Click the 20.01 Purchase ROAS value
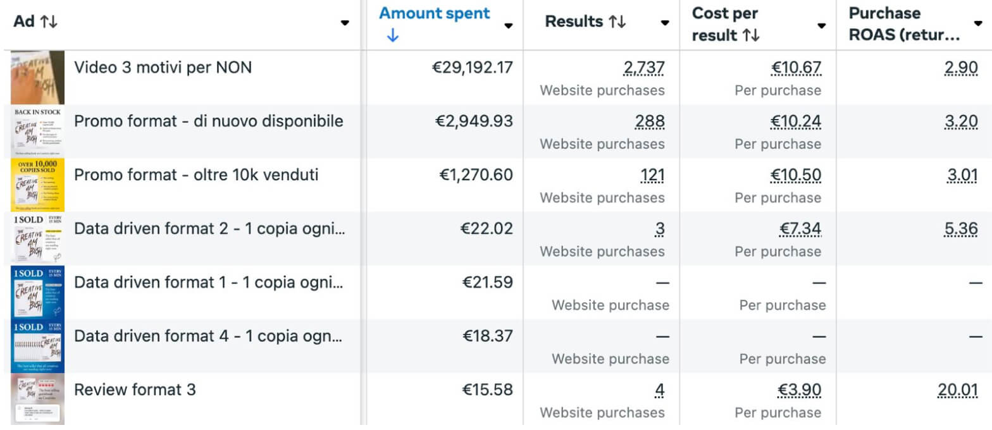This screenshot has width=992, height=430. coord(958,390)
